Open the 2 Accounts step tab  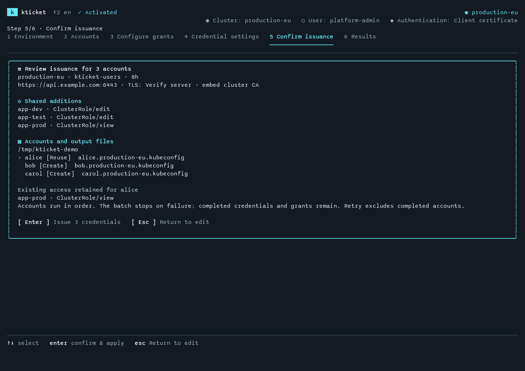pos(82,36)
